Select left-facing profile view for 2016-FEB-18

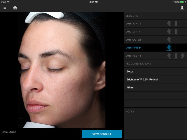point(169,56)
